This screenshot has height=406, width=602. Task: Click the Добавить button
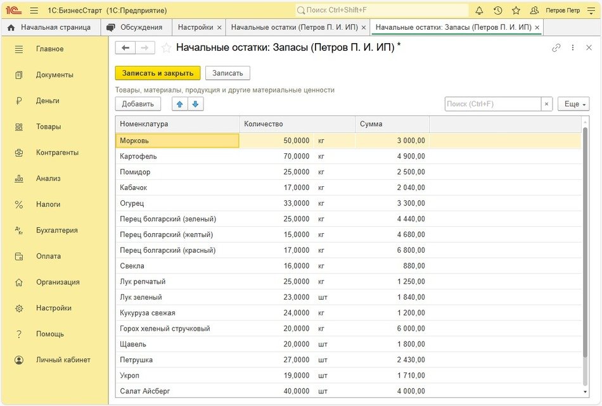[x=138, y=104]
